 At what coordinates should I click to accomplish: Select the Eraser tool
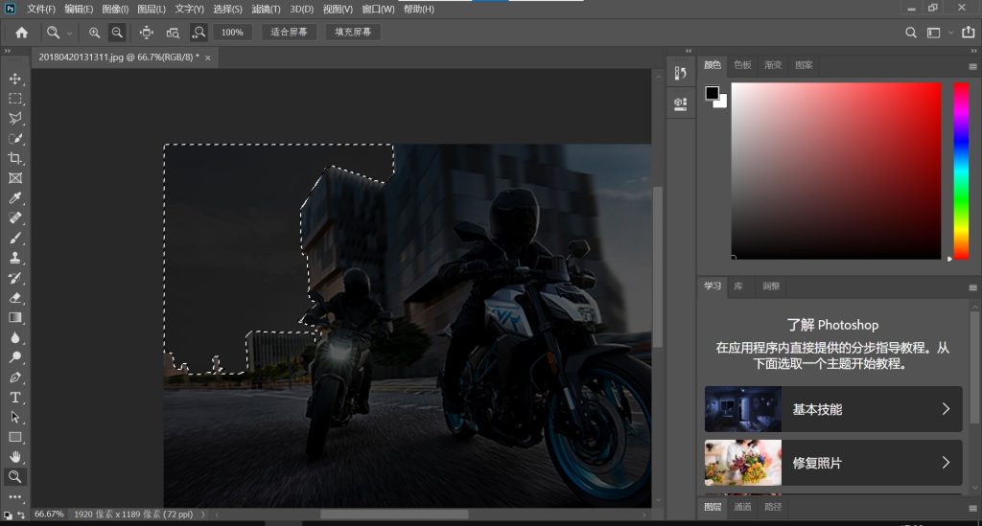14,298
